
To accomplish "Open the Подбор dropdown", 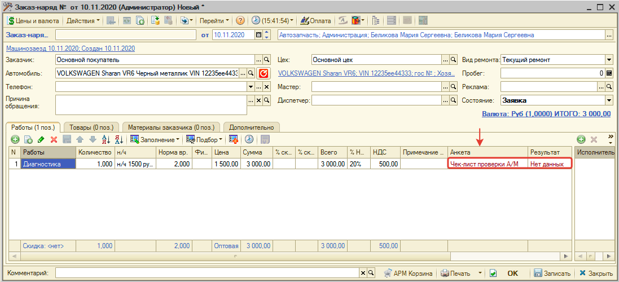I will point(204,139).
